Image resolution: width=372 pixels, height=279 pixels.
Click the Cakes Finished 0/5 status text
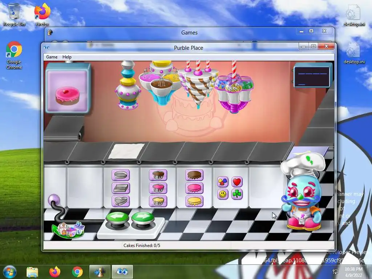pyautogui.click(x=142, y=246)
